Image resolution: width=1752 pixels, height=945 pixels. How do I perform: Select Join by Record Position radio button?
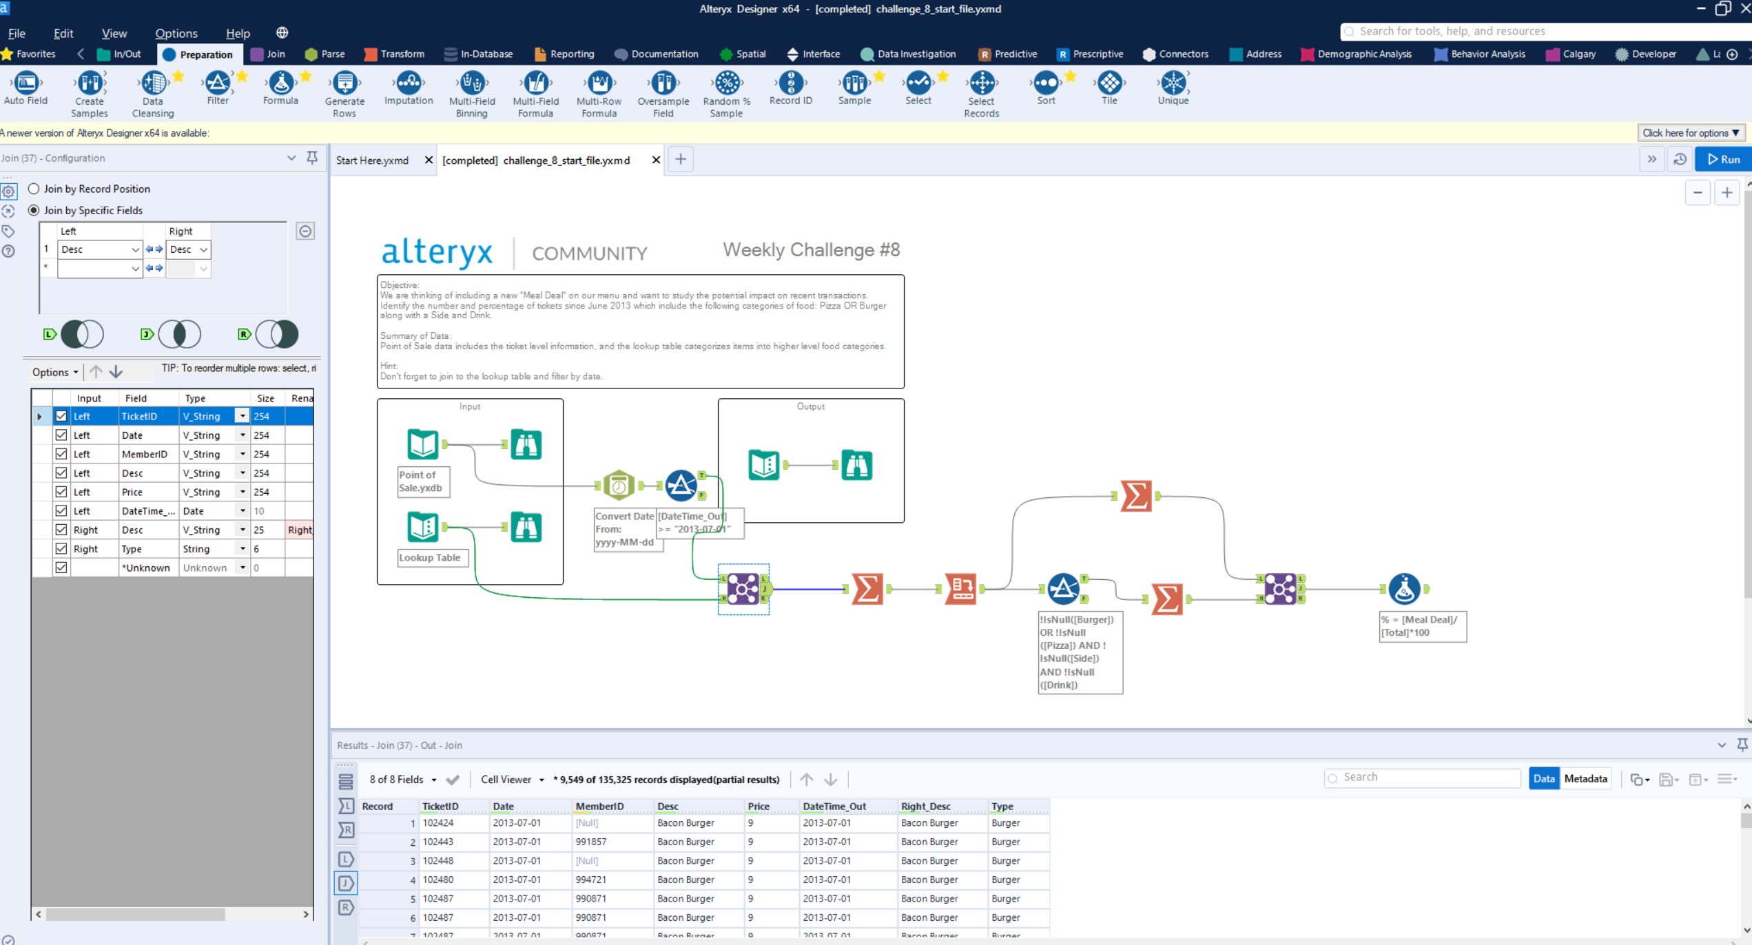[x=33, y=188]
